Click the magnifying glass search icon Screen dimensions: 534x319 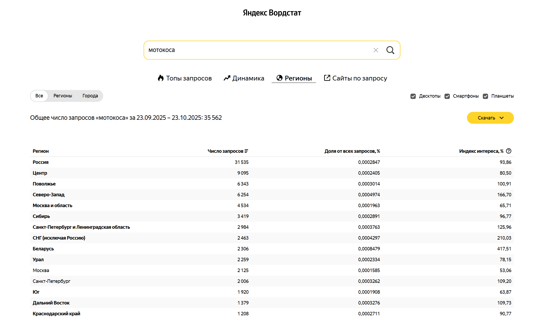click(390, 50)
